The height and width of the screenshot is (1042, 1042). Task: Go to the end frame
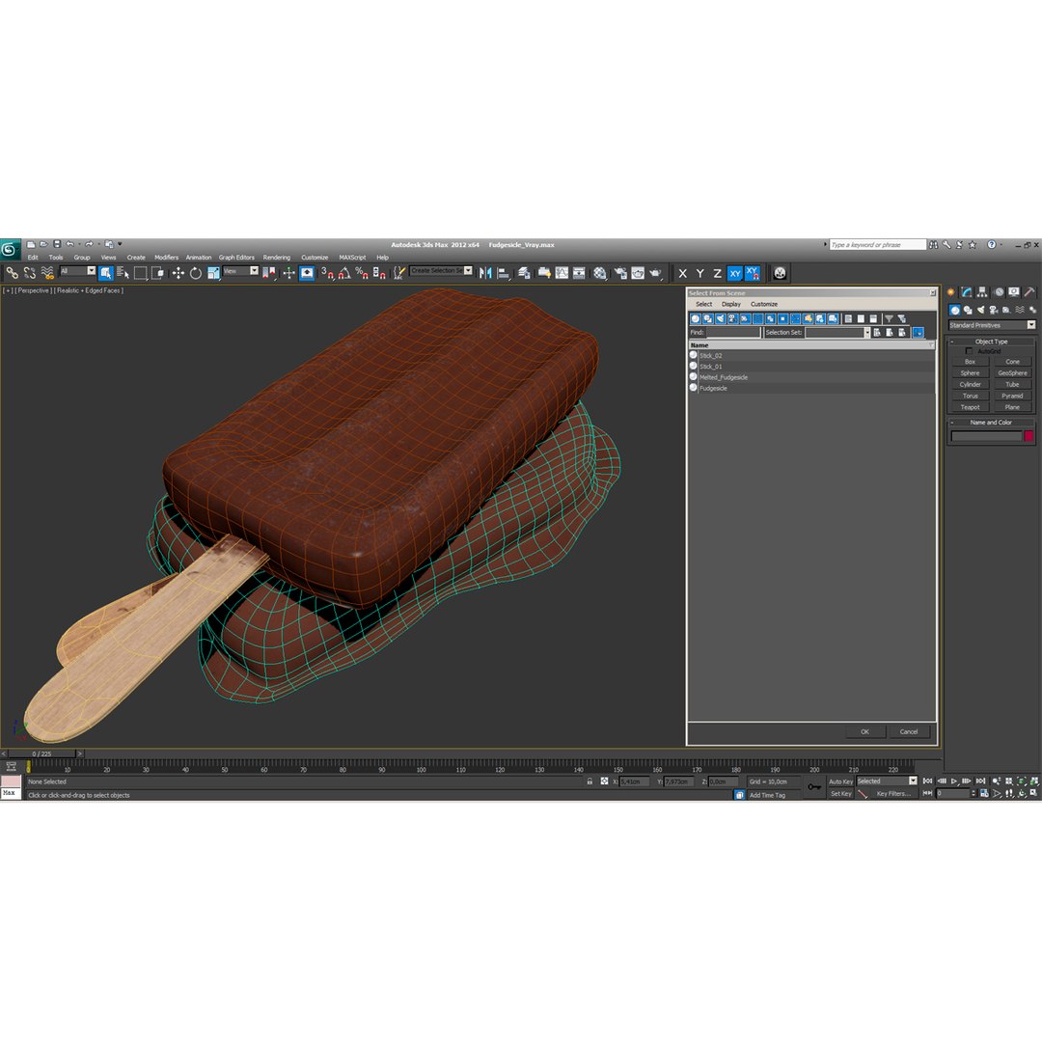(x=980, y=781)
